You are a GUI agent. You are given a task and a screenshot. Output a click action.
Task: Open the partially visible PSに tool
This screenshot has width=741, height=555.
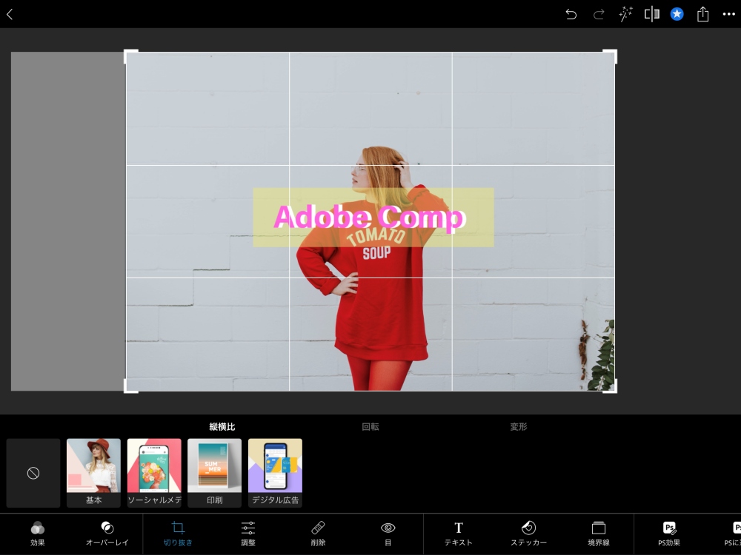[x=734, y=534]
